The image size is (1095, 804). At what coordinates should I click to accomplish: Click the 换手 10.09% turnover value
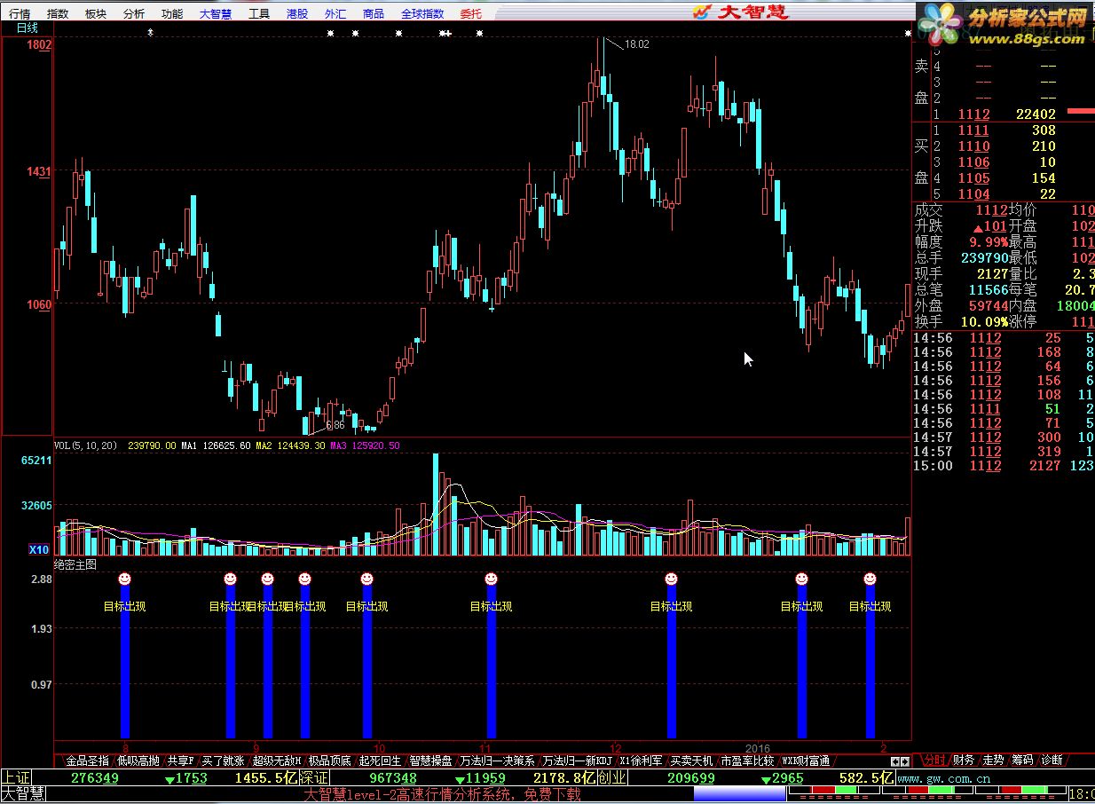point(984,321)
